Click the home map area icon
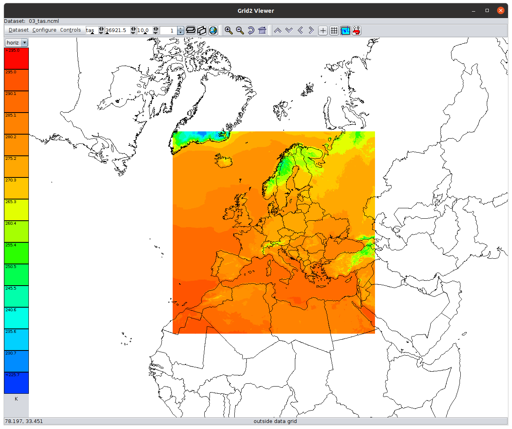This screenshot has width=512, height=429. 262,30
